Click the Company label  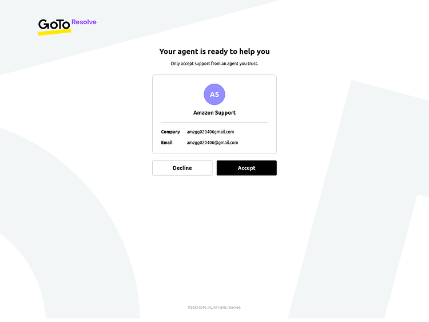(170, 132)
